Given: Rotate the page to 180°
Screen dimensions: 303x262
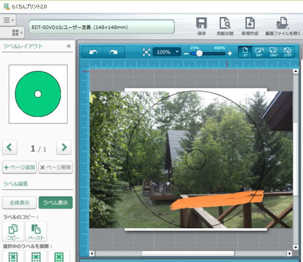Looking at the screenshot, I should (x=273, y=52).
